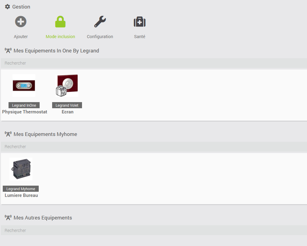The image size is (307, 246).
Task: Select the Physique Thermostat name
Action: click(x=25, y=112)
